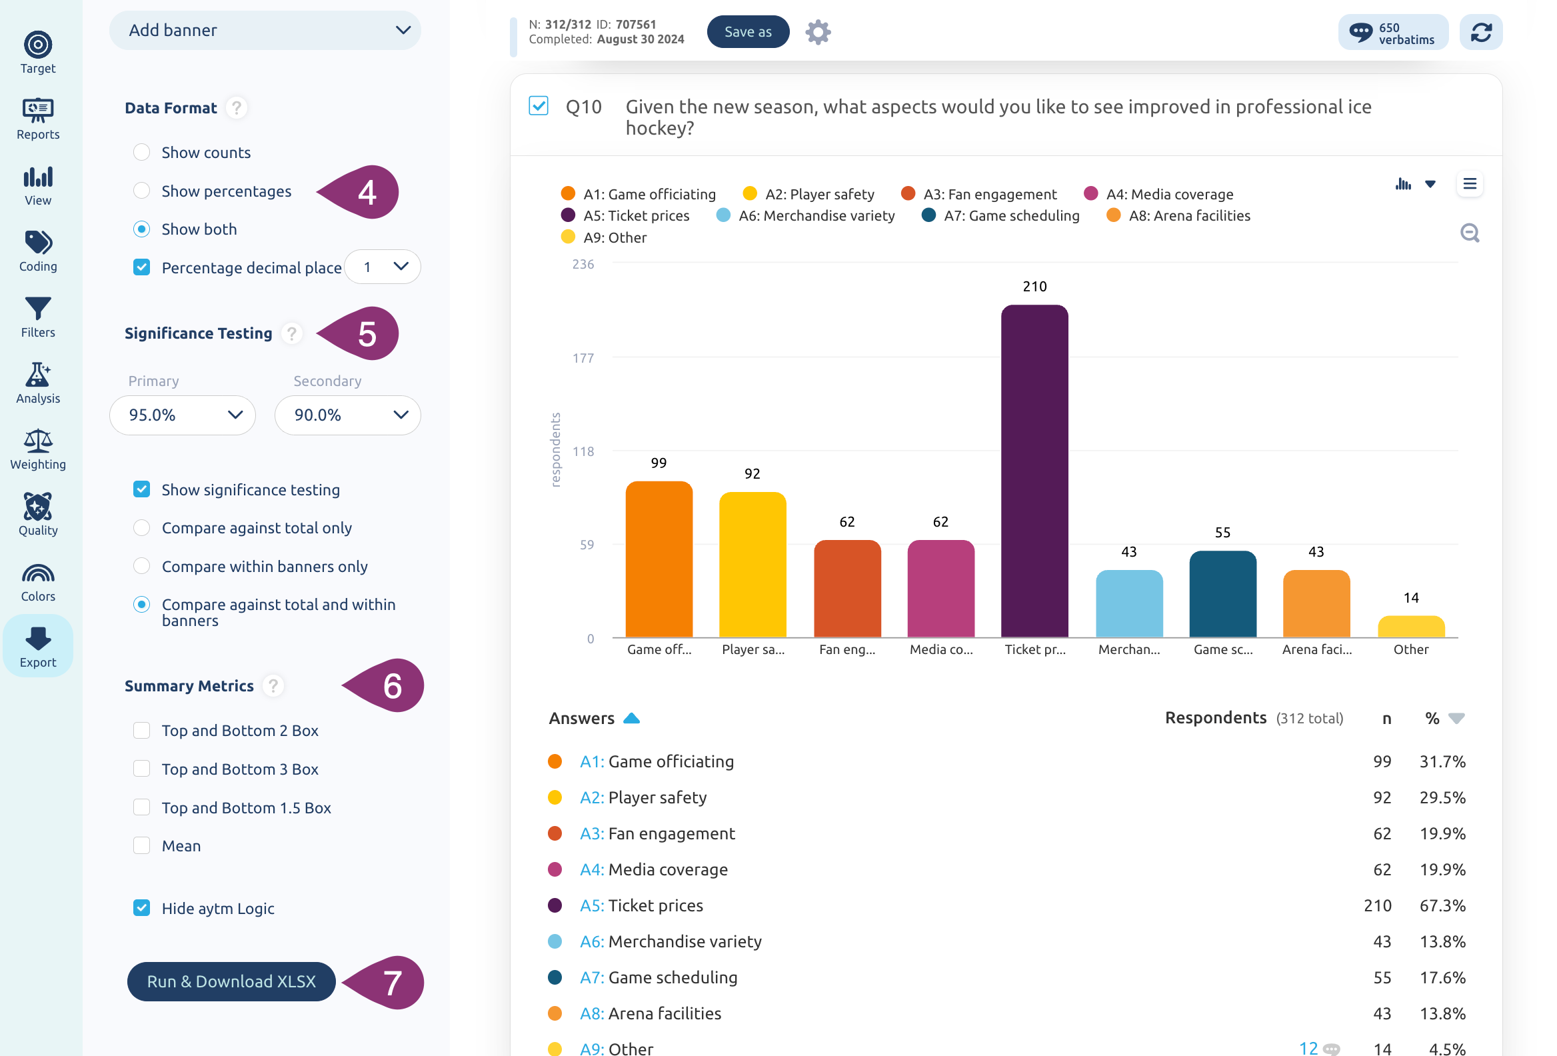1557x1056 pixels.
Task: Open the Reports section in sidebar
Action: coord(37,119)
